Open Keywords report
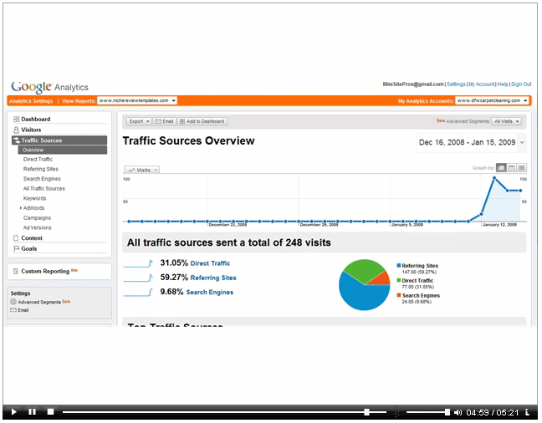The width and height of the screenshot is (542, 423). 34,198
